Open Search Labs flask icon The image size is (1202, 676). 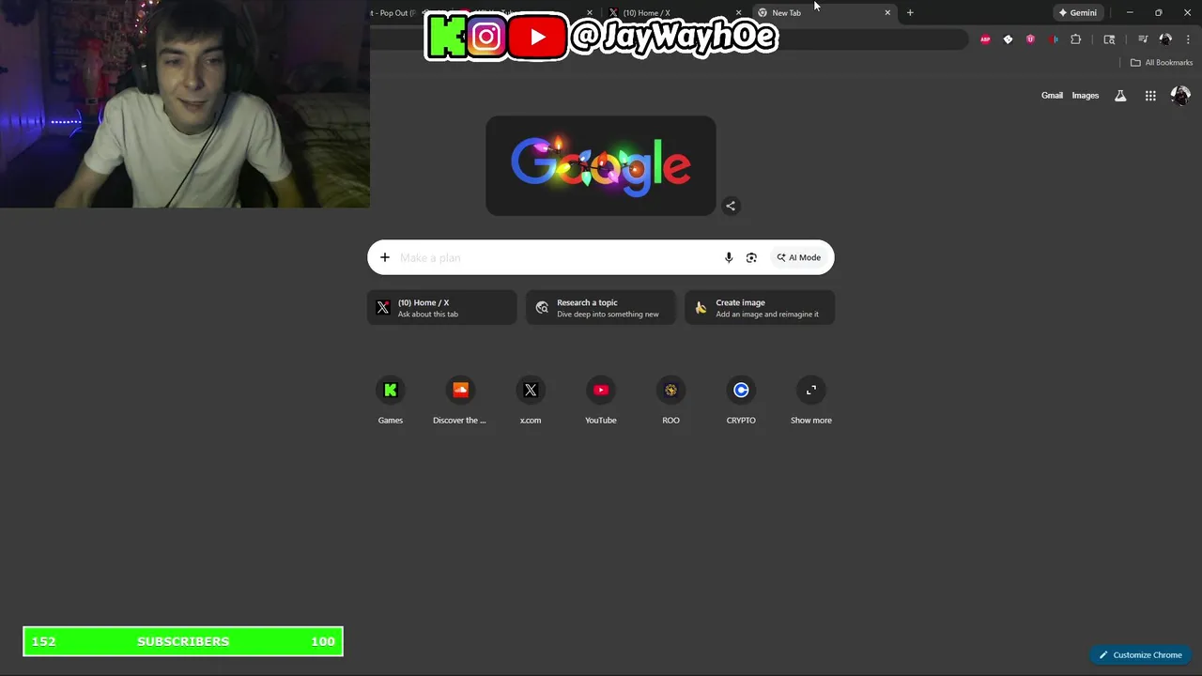coord(1120,96)
